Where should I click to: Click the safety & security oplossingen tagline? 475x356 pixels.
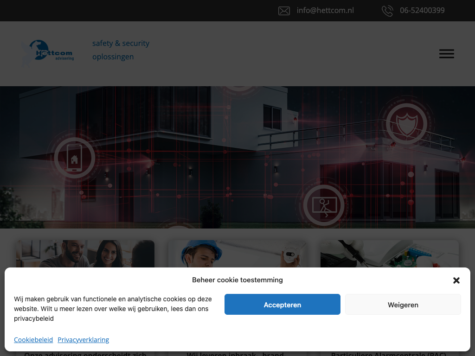[x=121, y=50]
